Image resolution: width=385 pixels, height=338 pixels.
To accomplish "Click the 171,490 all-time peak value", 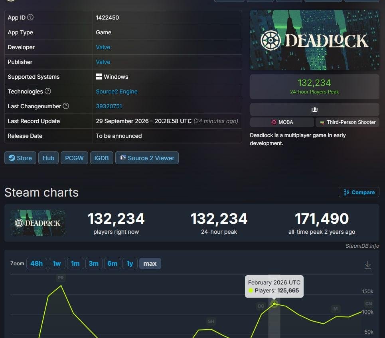I will (322, 219).
